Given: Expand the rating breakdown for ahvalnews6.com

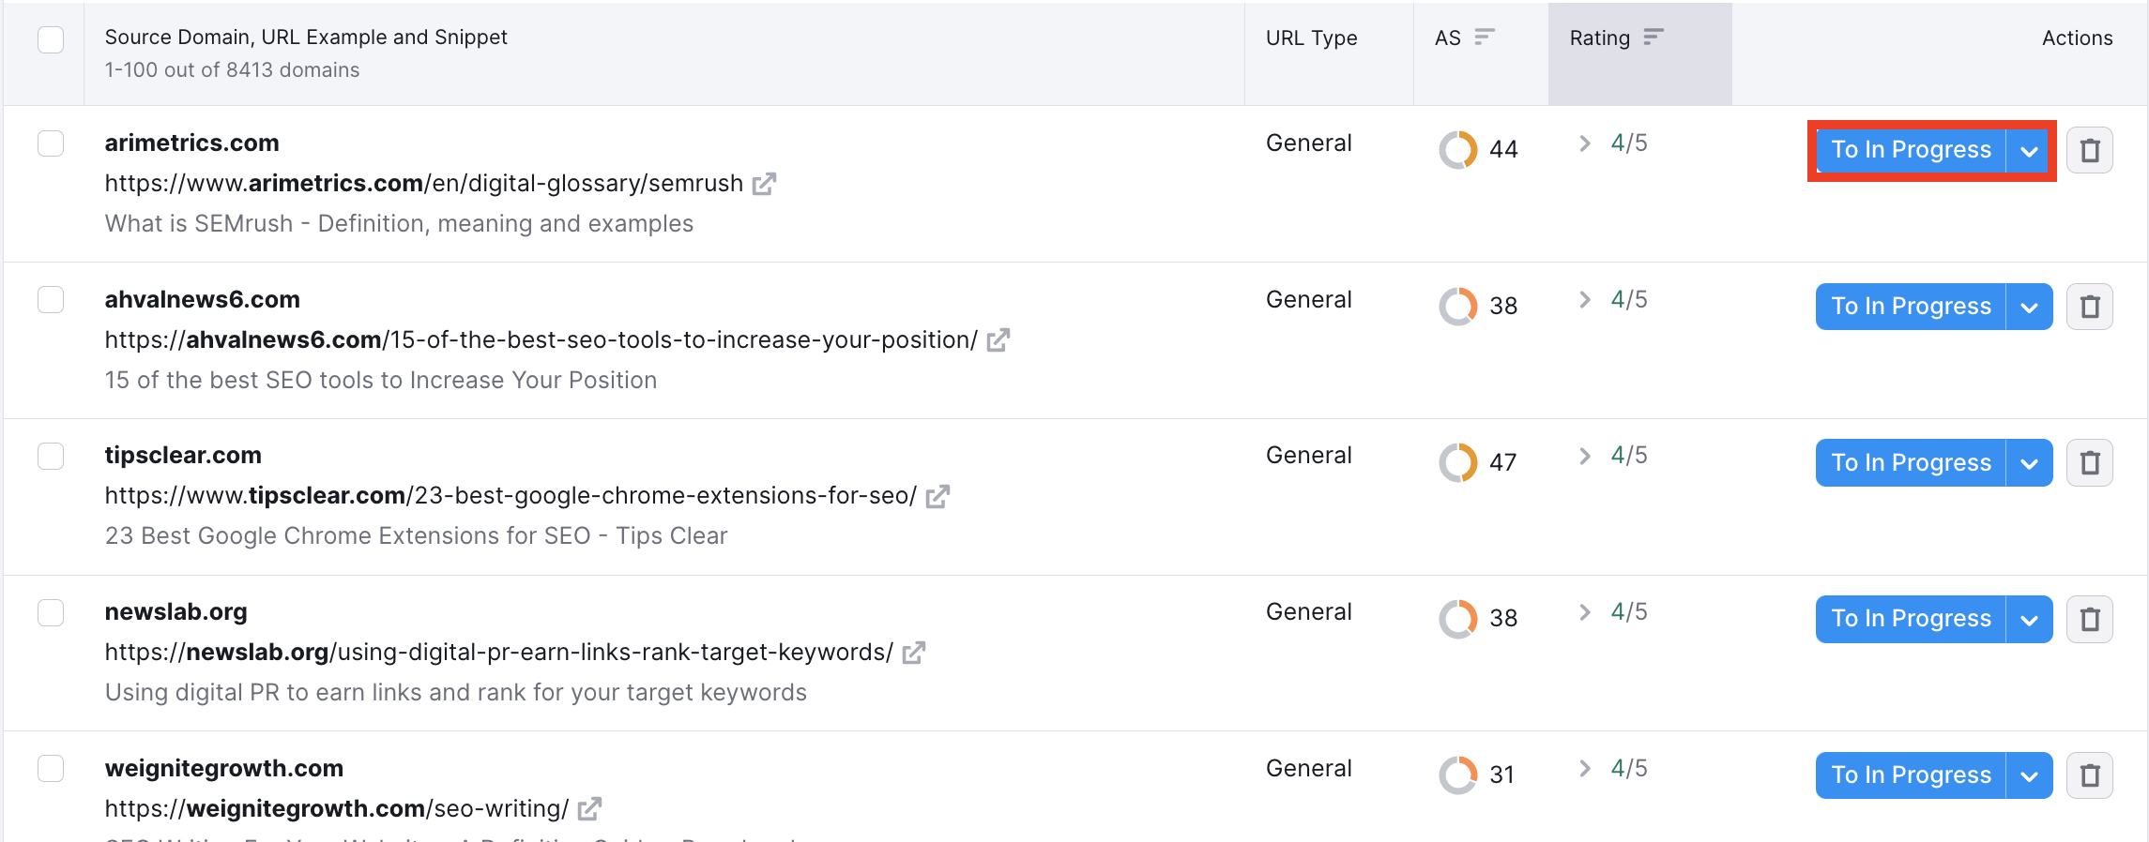Looking at the screenshot, I should pos(1584,299).
